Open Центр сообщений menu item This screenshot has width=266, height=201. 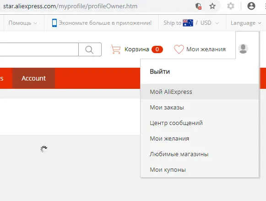pyautogui.click(x=200, y=123)
